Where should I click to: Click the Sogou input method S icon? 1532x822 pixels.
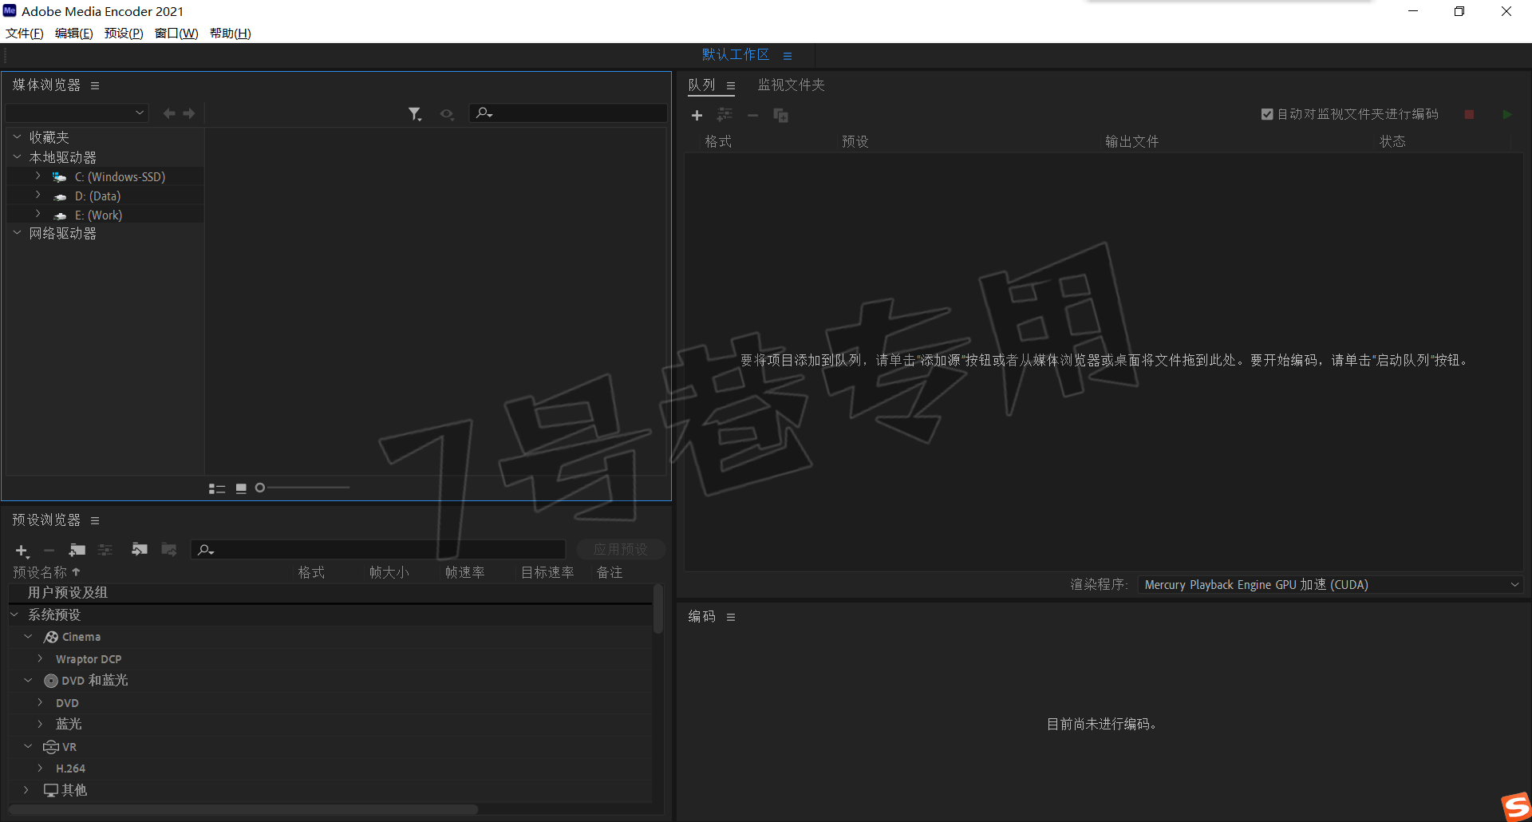[1516, 806]
